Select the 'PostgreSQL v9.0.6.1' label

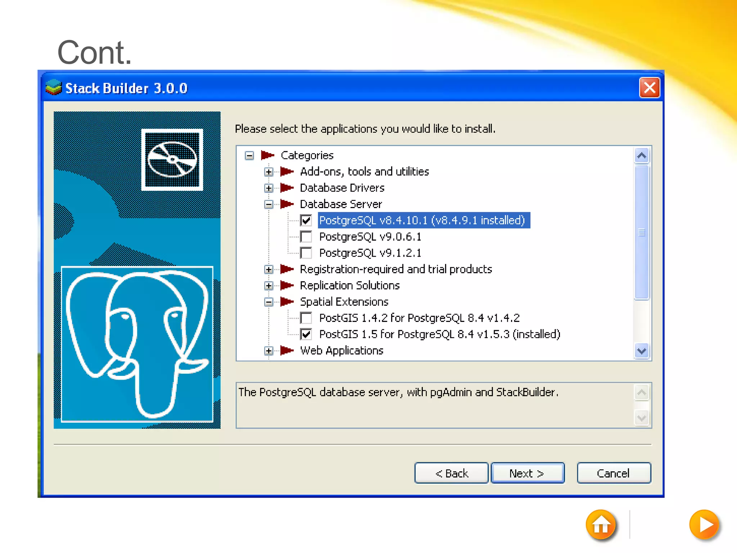(x=370, y=237)
